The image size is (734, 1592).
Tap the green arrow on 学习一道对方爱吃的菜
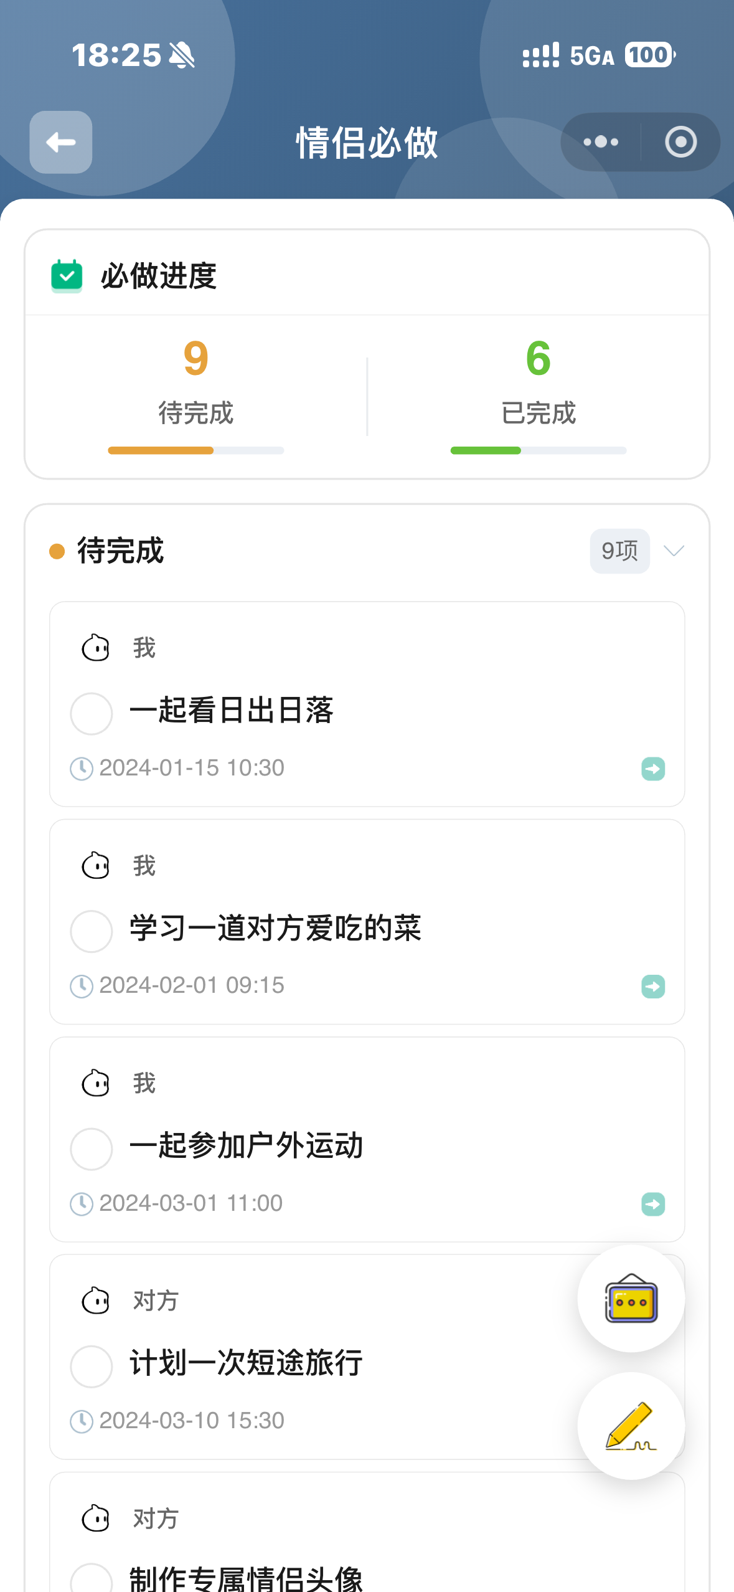[x=653, y=987]
